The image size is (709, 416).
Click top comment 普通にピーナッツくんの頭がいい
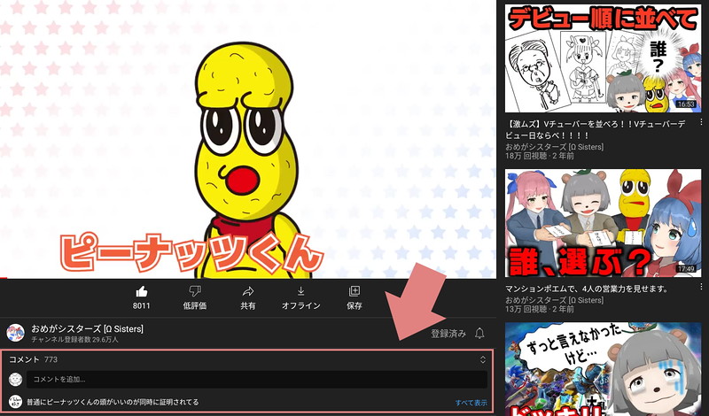point(113,402)
